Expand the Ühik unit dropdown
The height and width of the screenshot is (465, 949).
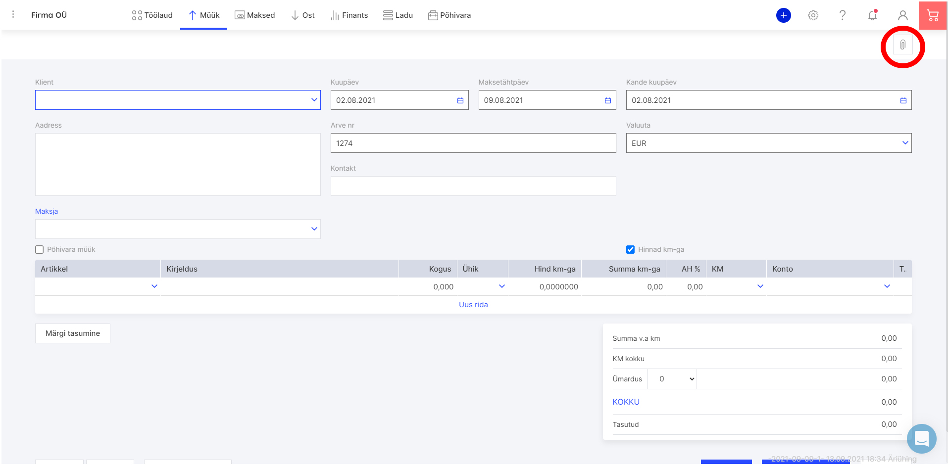[x=501, y=286]
